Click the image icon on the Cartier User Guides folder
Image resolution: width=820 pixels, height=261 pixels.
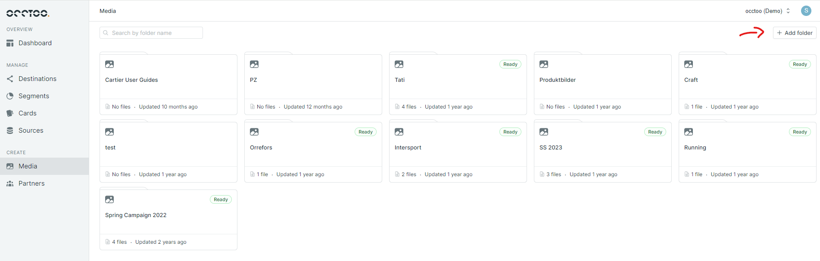(x=109, y=64)
